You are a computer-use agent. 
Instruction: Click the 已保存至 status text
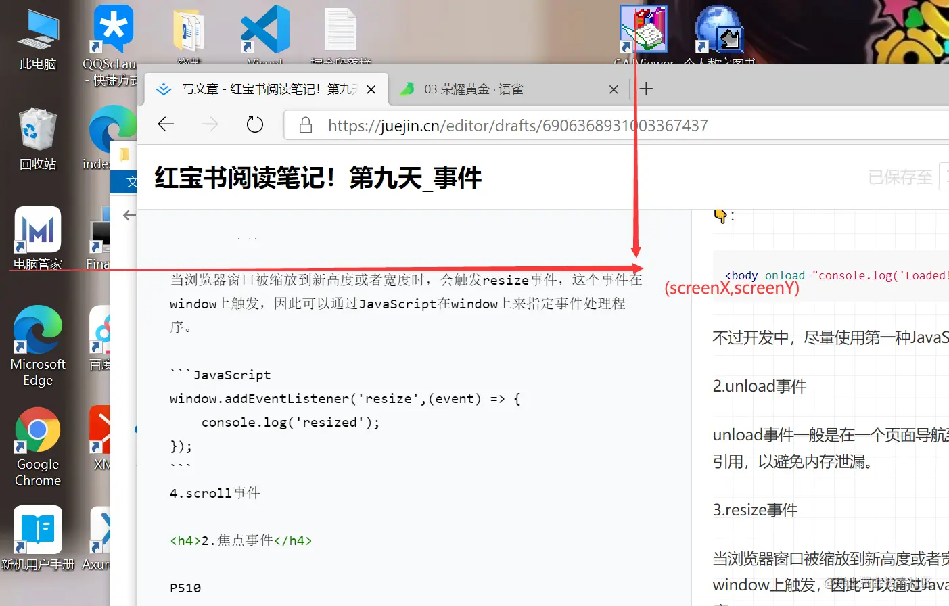[900, 177]
